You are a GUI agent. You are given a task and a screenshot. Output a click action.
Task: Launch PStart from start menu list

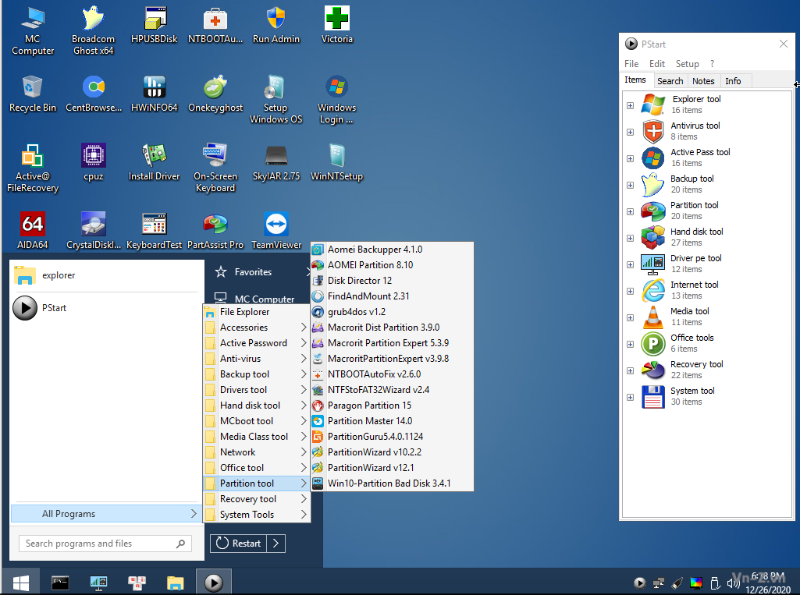click(106, 308)
